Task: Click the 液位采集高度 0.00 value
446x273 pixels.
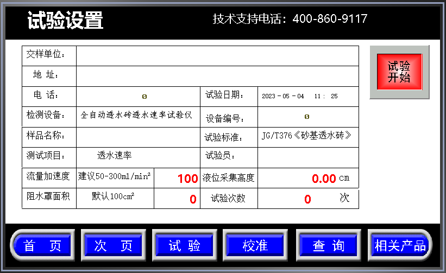Action: tap(324, 179)
